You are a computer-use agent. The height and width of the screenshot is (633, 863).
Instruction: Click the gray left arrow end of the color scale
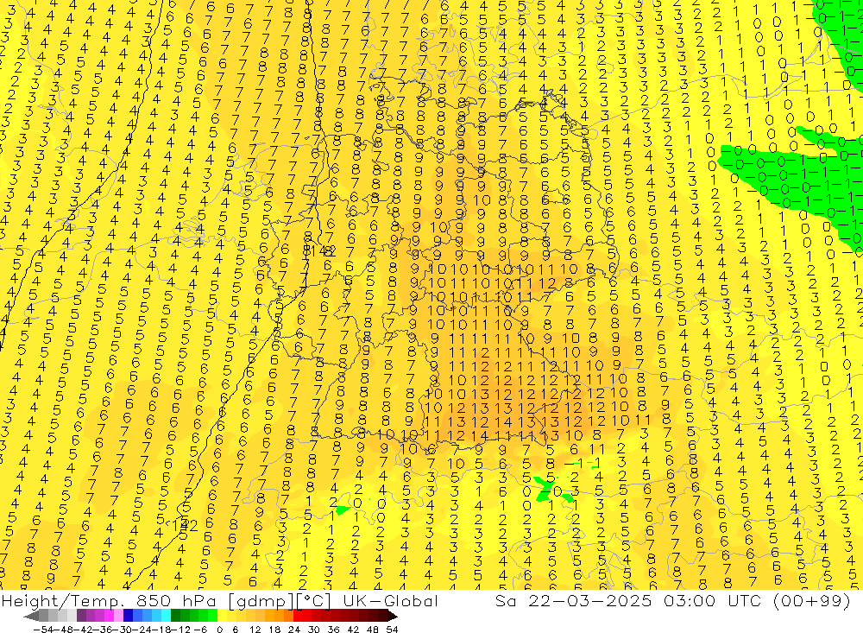(31, 616)
